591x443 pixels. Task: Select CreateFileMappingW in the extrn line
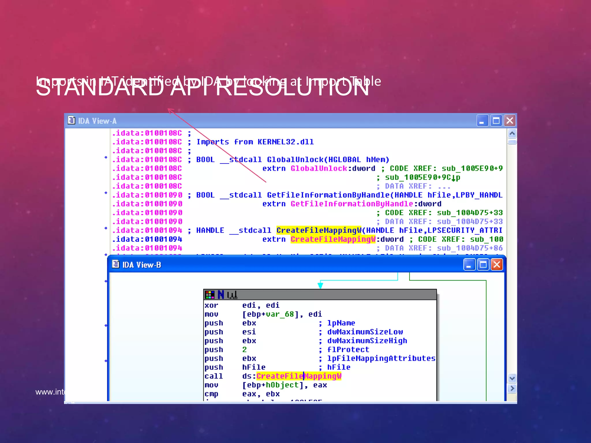click(333, 239)
